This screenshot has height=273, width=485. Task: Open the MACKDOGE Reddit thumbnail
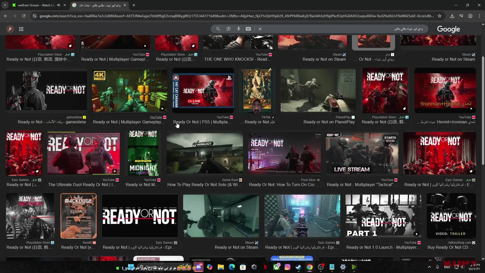coord(78,216)
